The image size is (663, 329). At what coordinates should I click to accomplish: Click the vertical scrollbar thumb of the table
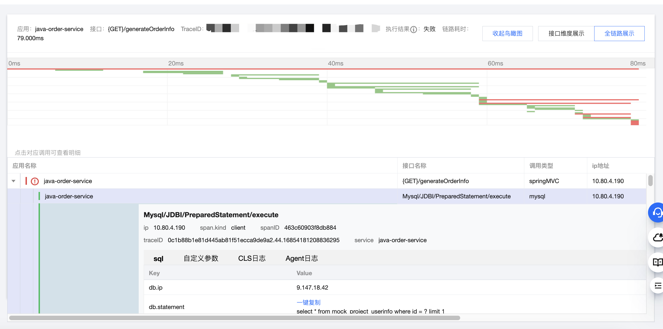pyautogui.click(x=651, y=181)
